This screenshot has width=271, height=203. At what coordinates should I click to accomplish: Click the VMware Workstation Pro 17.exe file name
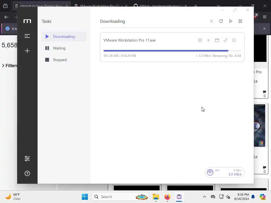(x=129, y=40)
